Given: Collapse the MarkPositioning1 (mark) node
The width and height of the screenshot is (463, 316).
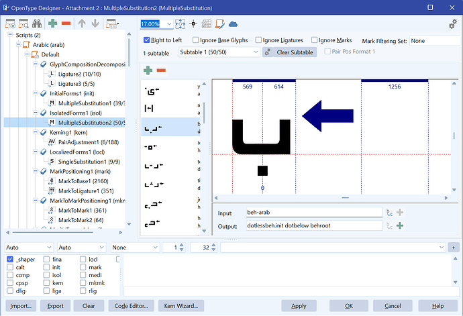Looking at the screenshot, I should tap(35, 171).
